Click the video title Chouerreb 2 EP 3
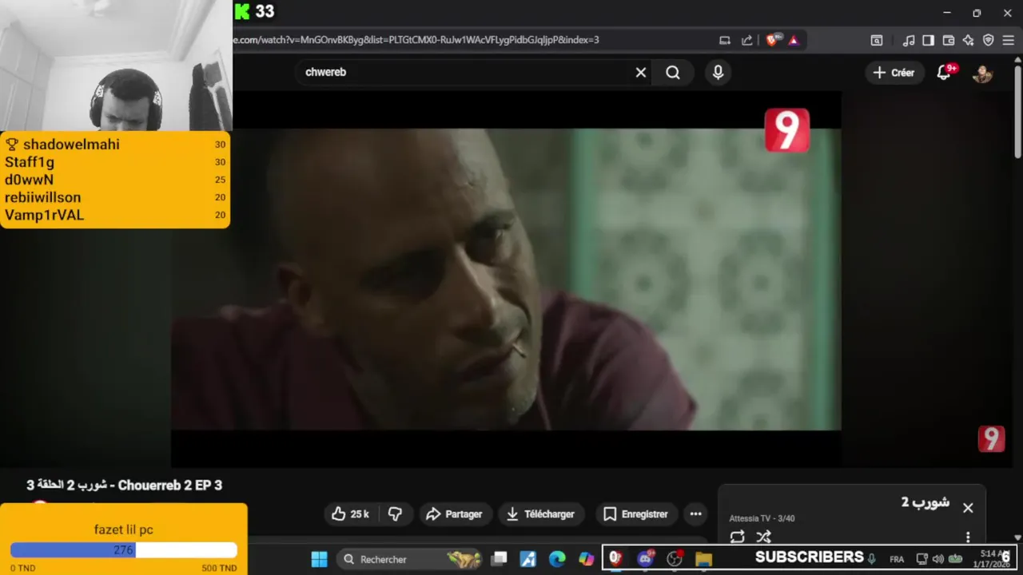Image resolution: width=1023 pixels, height=575 pixels. tap(124, 486)
